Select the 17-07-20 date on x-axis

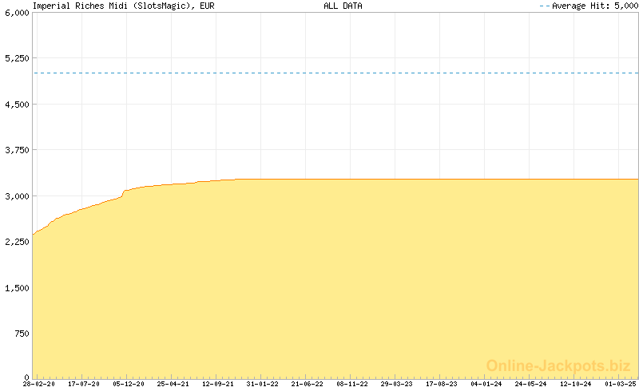tap(83, 385)
